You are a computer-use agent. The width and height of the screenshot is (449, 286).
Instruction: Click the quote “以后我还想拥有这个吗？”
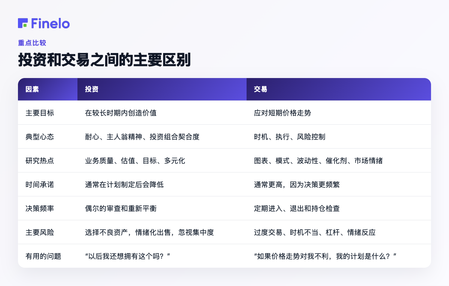(x=128, y=256)
